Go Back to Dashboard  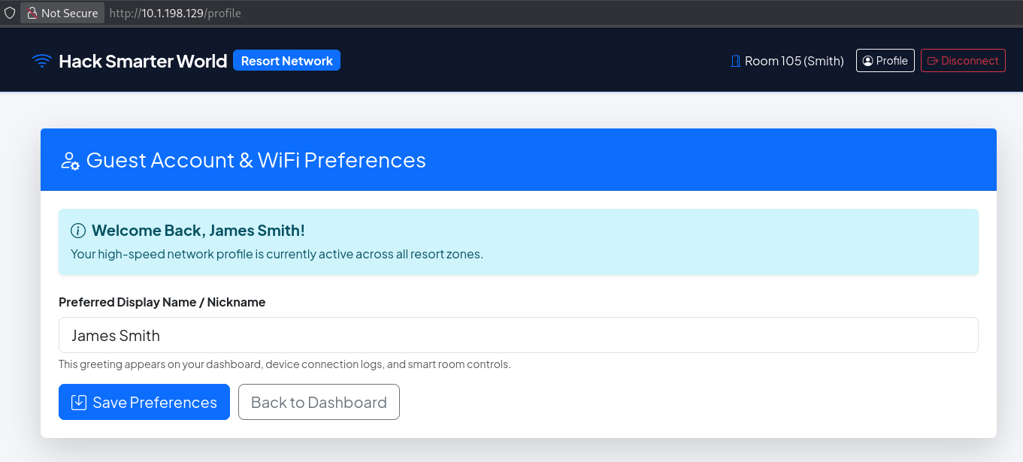coord(319,403)
